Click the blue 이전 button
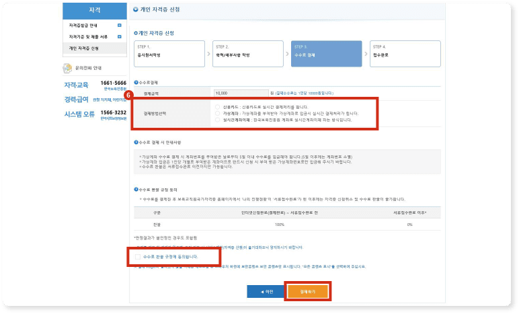 pos(267,292)
